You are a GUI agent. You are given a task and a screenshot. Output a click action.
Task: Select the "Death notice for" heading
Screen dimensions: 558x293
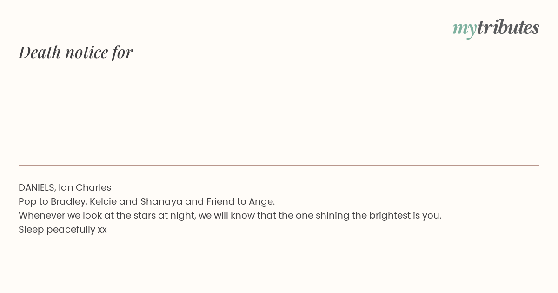coord(76,52)
